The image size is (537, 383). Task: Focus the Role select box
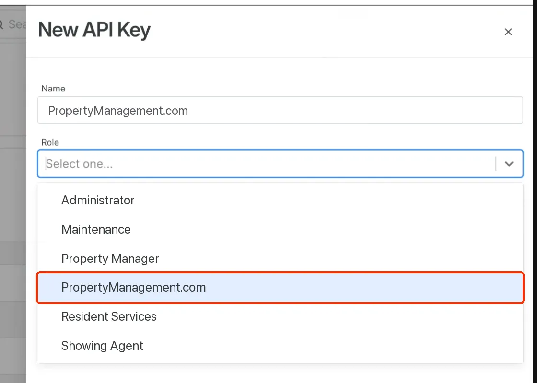pos(280,163)
